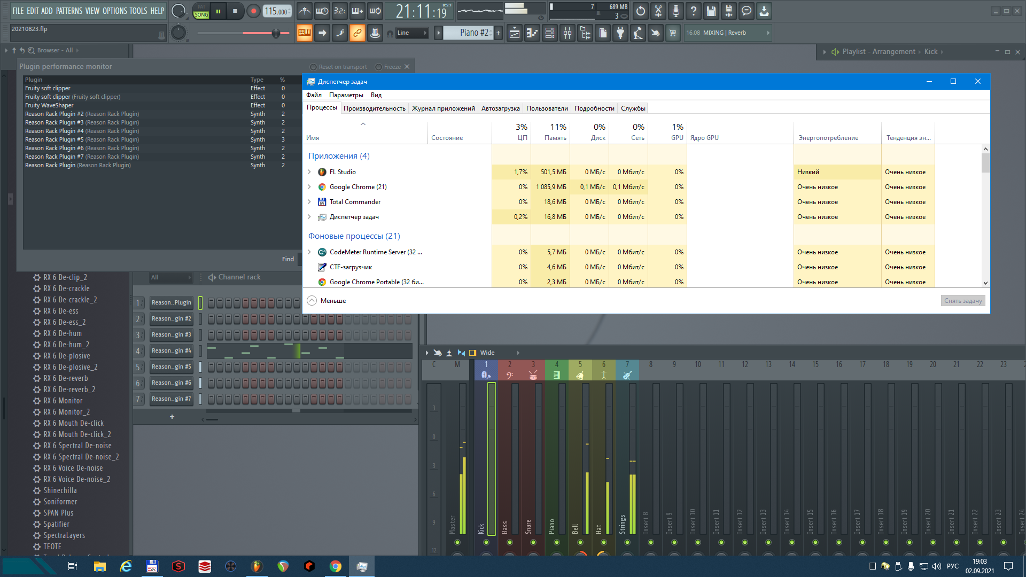Open the PATTERNS menu

click(x=69, y=11)
